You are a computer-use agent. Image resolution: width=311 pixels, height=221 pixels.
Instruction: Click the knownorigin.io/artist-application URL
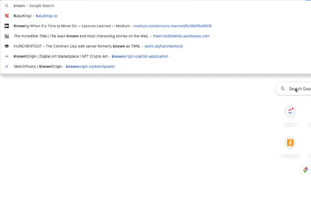point(140,56)
